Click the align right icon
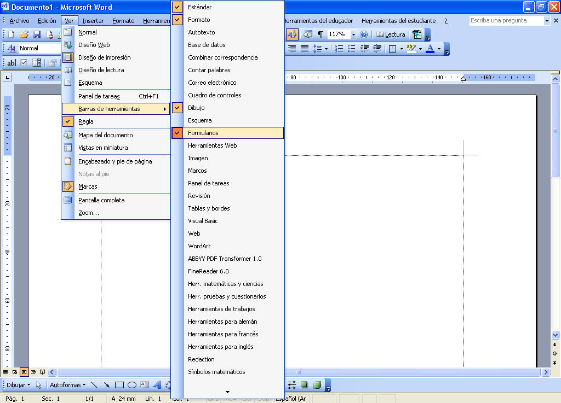The image size is (561, 403). pos(292,49)
